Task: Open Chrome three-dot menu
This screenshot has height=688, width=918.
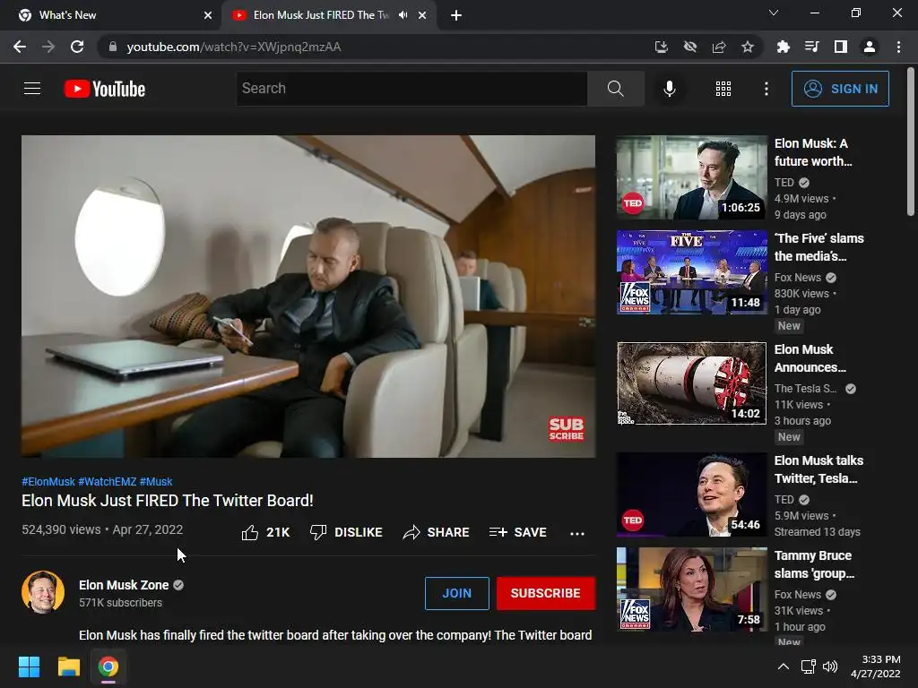Action: (898, 47)
